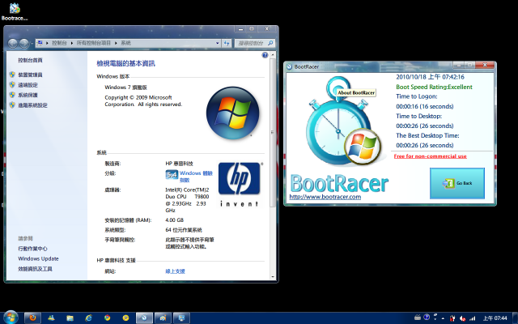
Task: Expand arrow after 所有控制台項目 breadcrumb
Action: (x=116, y=43)
